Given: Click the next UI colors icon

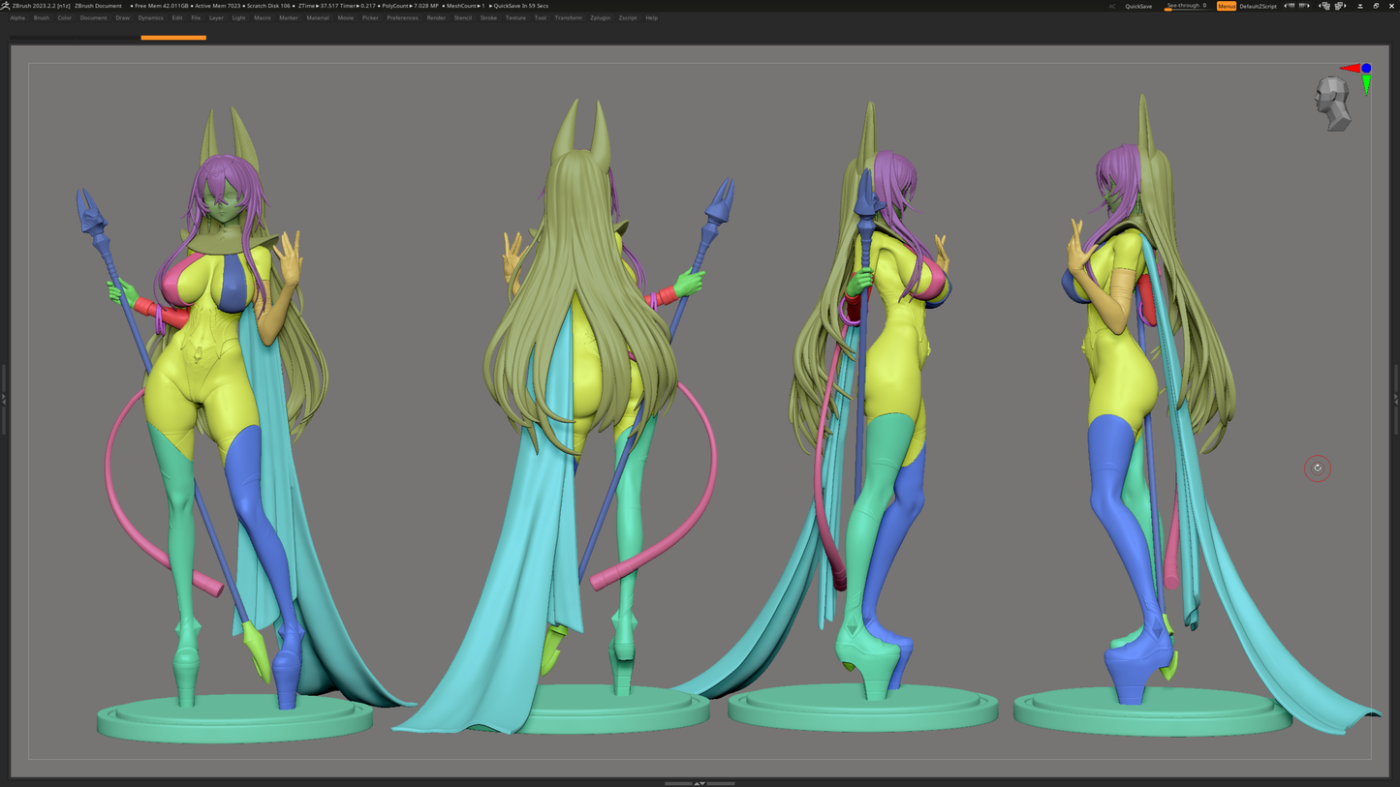Looking at the screenshot, I should (1340, 6).
